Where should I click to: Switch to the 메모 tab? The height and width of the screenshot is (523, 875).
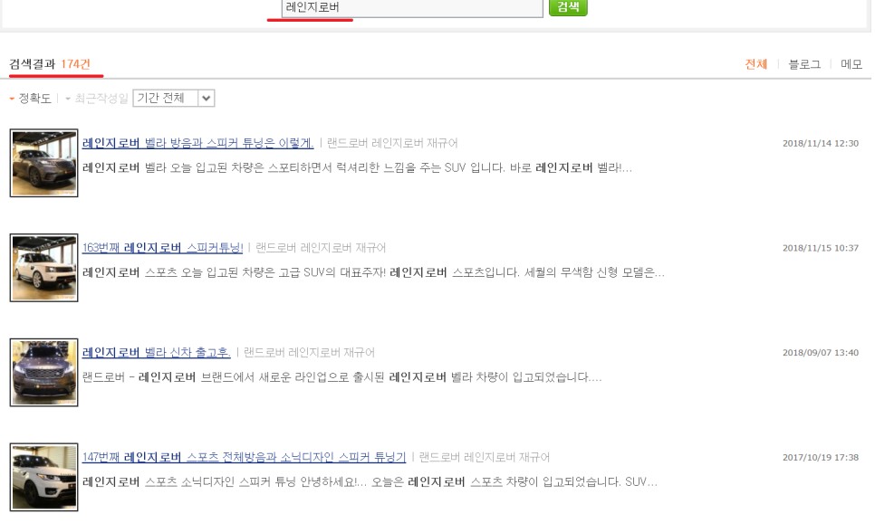click(851, 64)
